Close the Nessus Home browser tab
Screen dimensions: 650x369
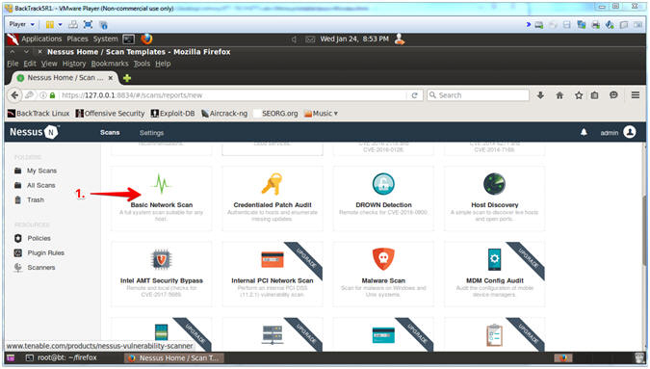(111, 77)
